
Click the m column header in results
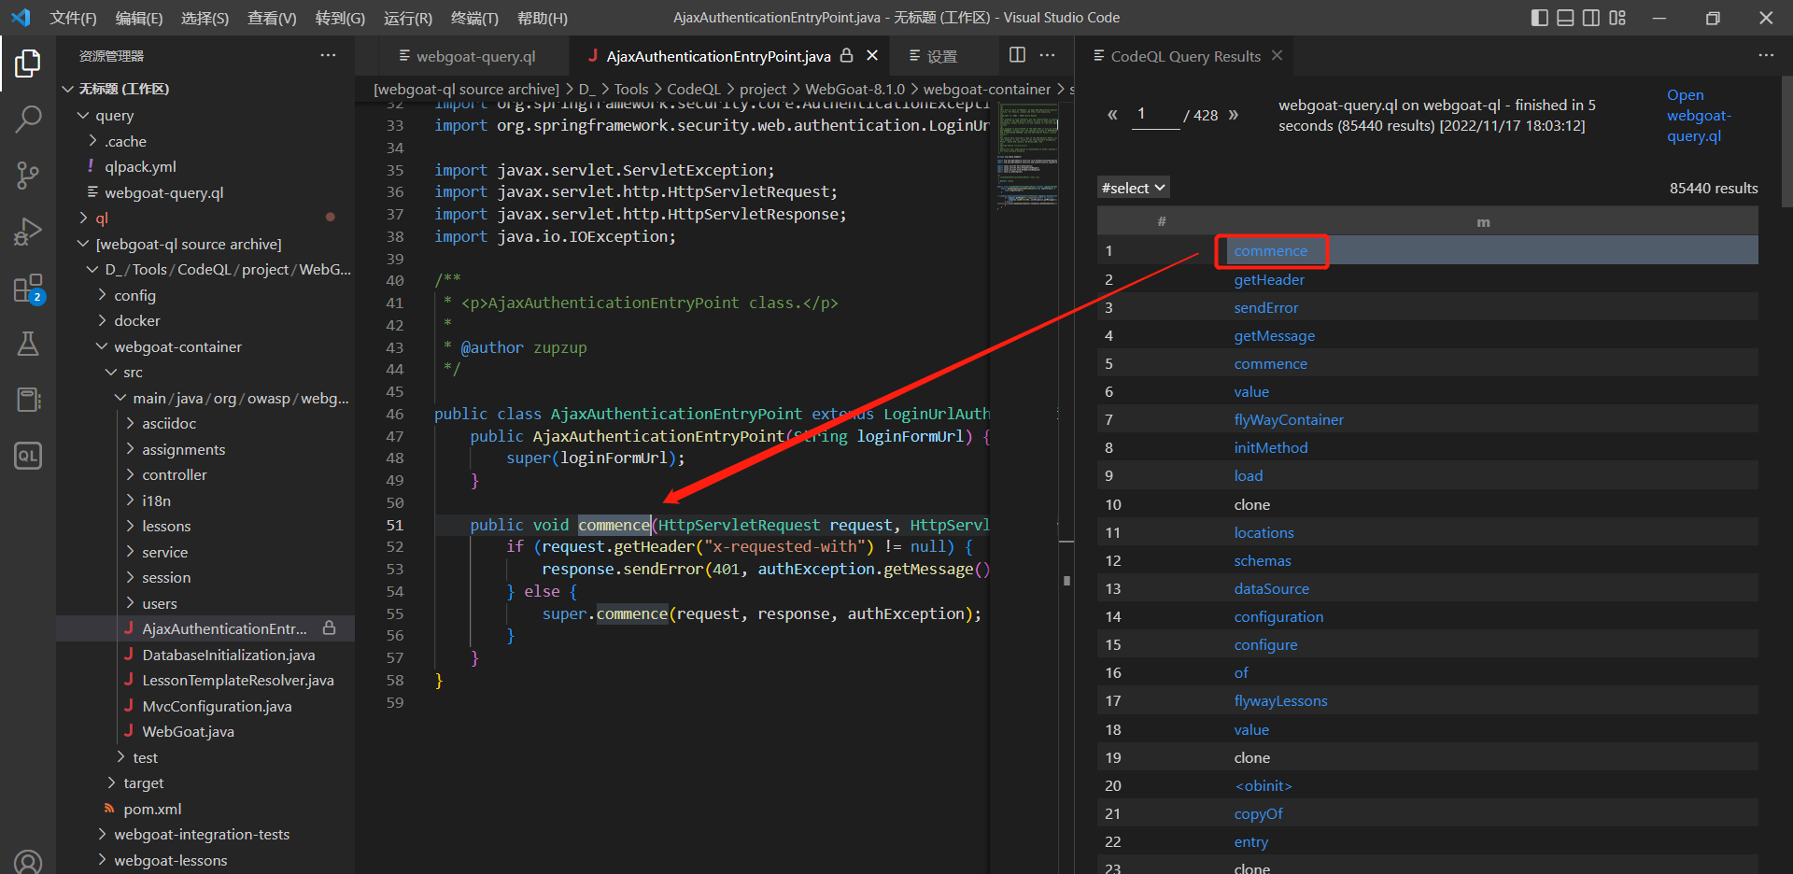(1483, 221)
